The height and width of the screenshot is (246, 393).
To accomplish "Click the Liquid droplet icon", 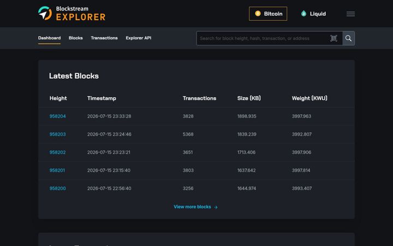I will coord(303,14).
